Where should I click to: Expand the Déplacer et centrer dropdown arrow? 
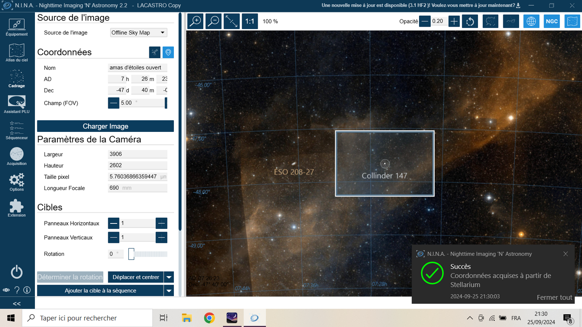tap(169, 277)
